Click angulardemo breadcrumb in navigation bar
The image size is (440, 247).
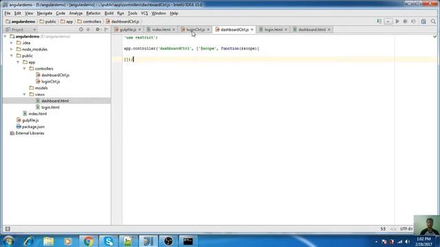tap(21, 21)
